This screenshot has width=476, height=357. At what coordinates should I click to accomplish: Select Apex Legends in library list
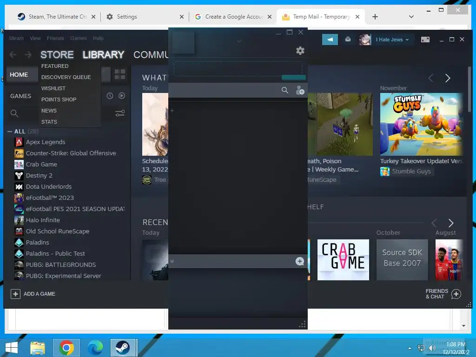click(x=46, y=142)
